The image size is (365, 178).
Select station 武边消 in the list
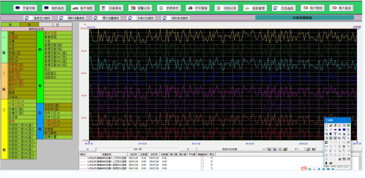pyautogui.click(x=22, y=117)
